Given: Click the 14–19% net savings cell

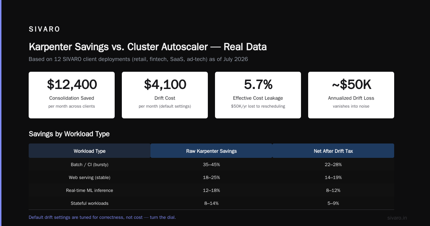Looking at the screenshot, I should pos(333,177).
